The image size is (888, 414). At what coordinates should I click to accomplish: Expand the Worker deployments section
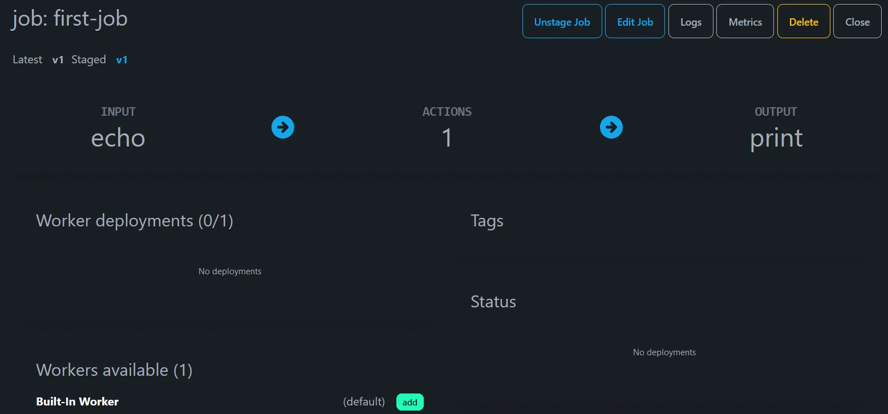click(x=135, y=221)
